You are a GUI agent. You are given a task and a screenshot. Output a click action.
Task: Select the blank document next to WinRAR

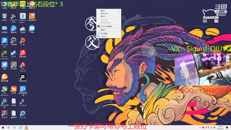(14, 114)
